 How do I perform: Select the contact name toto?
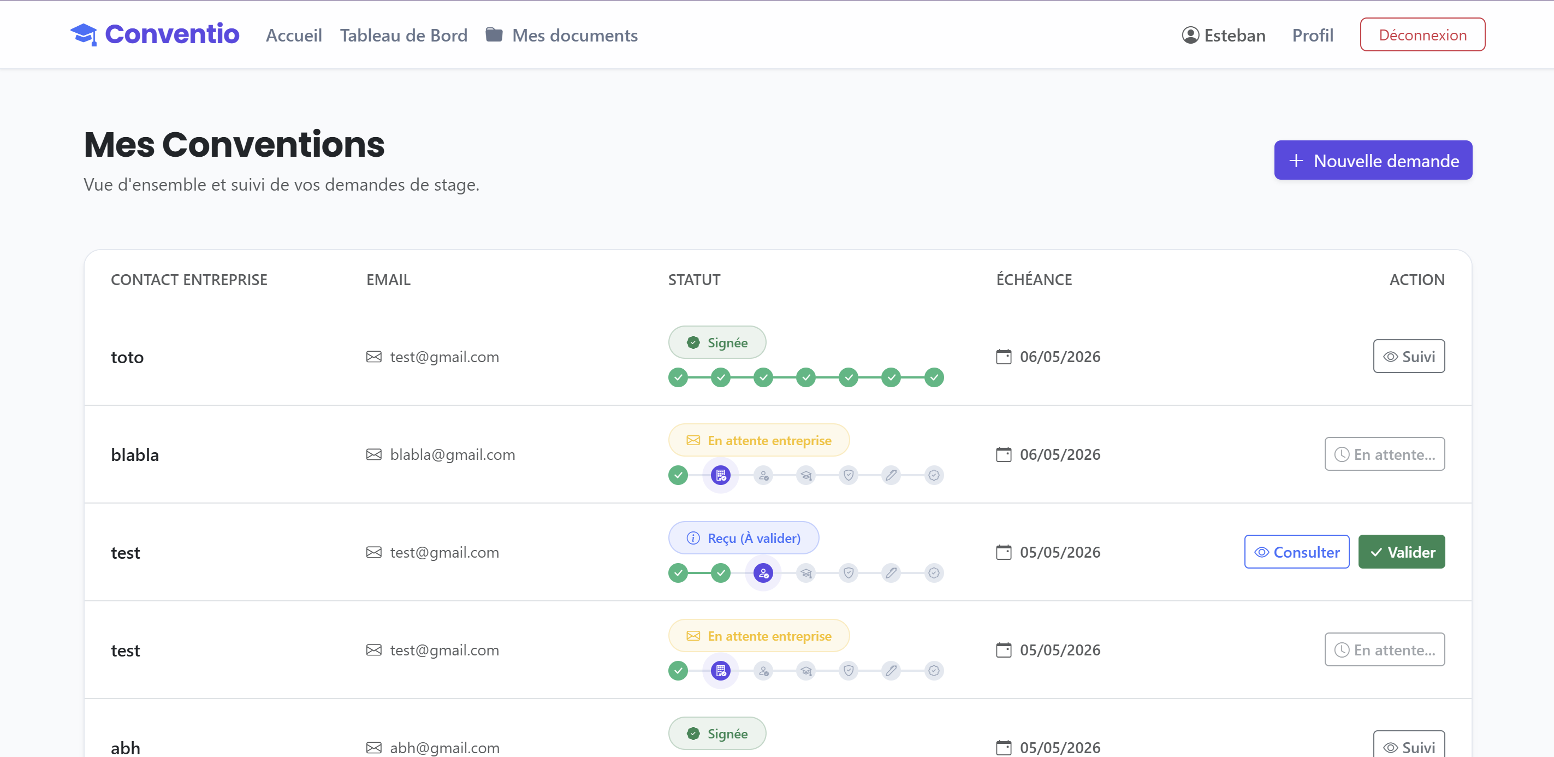[x=127, y=357]
